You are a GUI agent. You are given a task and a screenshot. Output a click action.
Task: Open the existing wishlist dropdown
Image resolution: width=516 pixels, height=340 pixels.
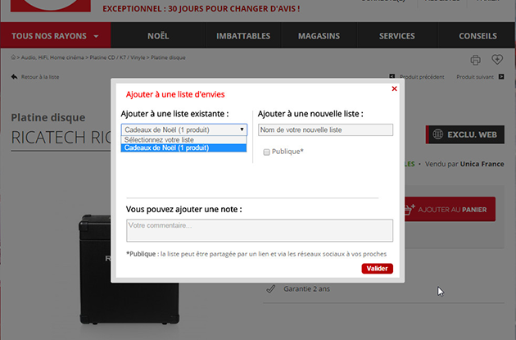pos(183,129)
